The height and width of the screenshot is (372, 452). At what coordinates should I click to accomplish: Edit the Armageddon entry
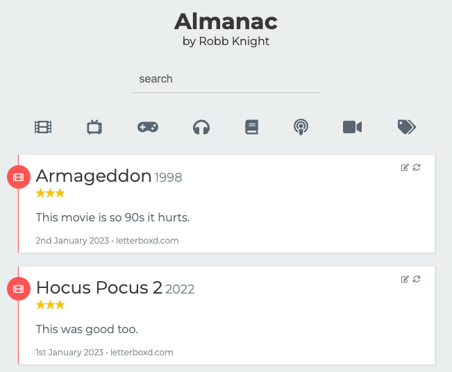(x=405, y=167)
